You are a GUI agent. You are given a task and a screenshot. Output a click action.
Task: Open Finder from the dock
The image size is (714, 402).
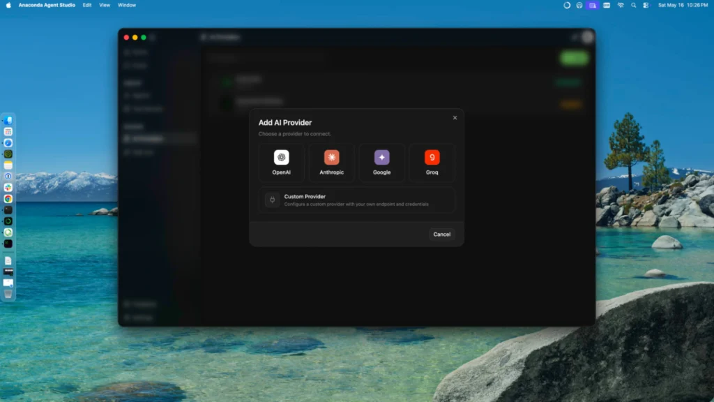(8, 121)
